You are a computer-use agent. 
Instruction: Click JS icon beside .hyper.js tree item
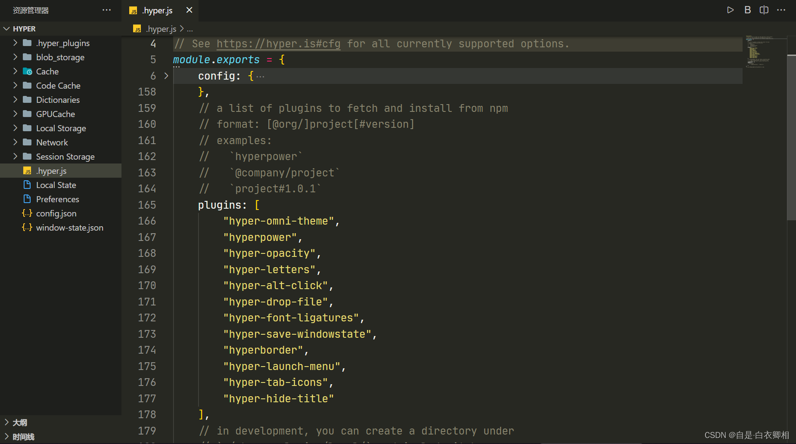click(27, 171)
